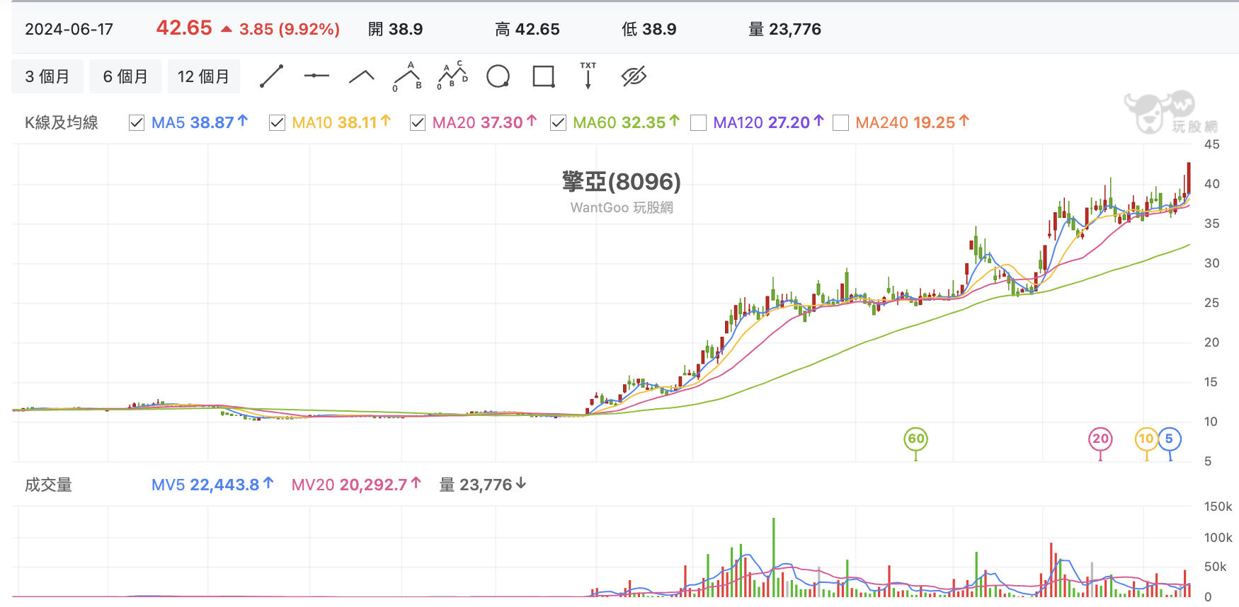Click the 高 42.65 high price
Screen dimensions: 1239x607
click(527, 29)
